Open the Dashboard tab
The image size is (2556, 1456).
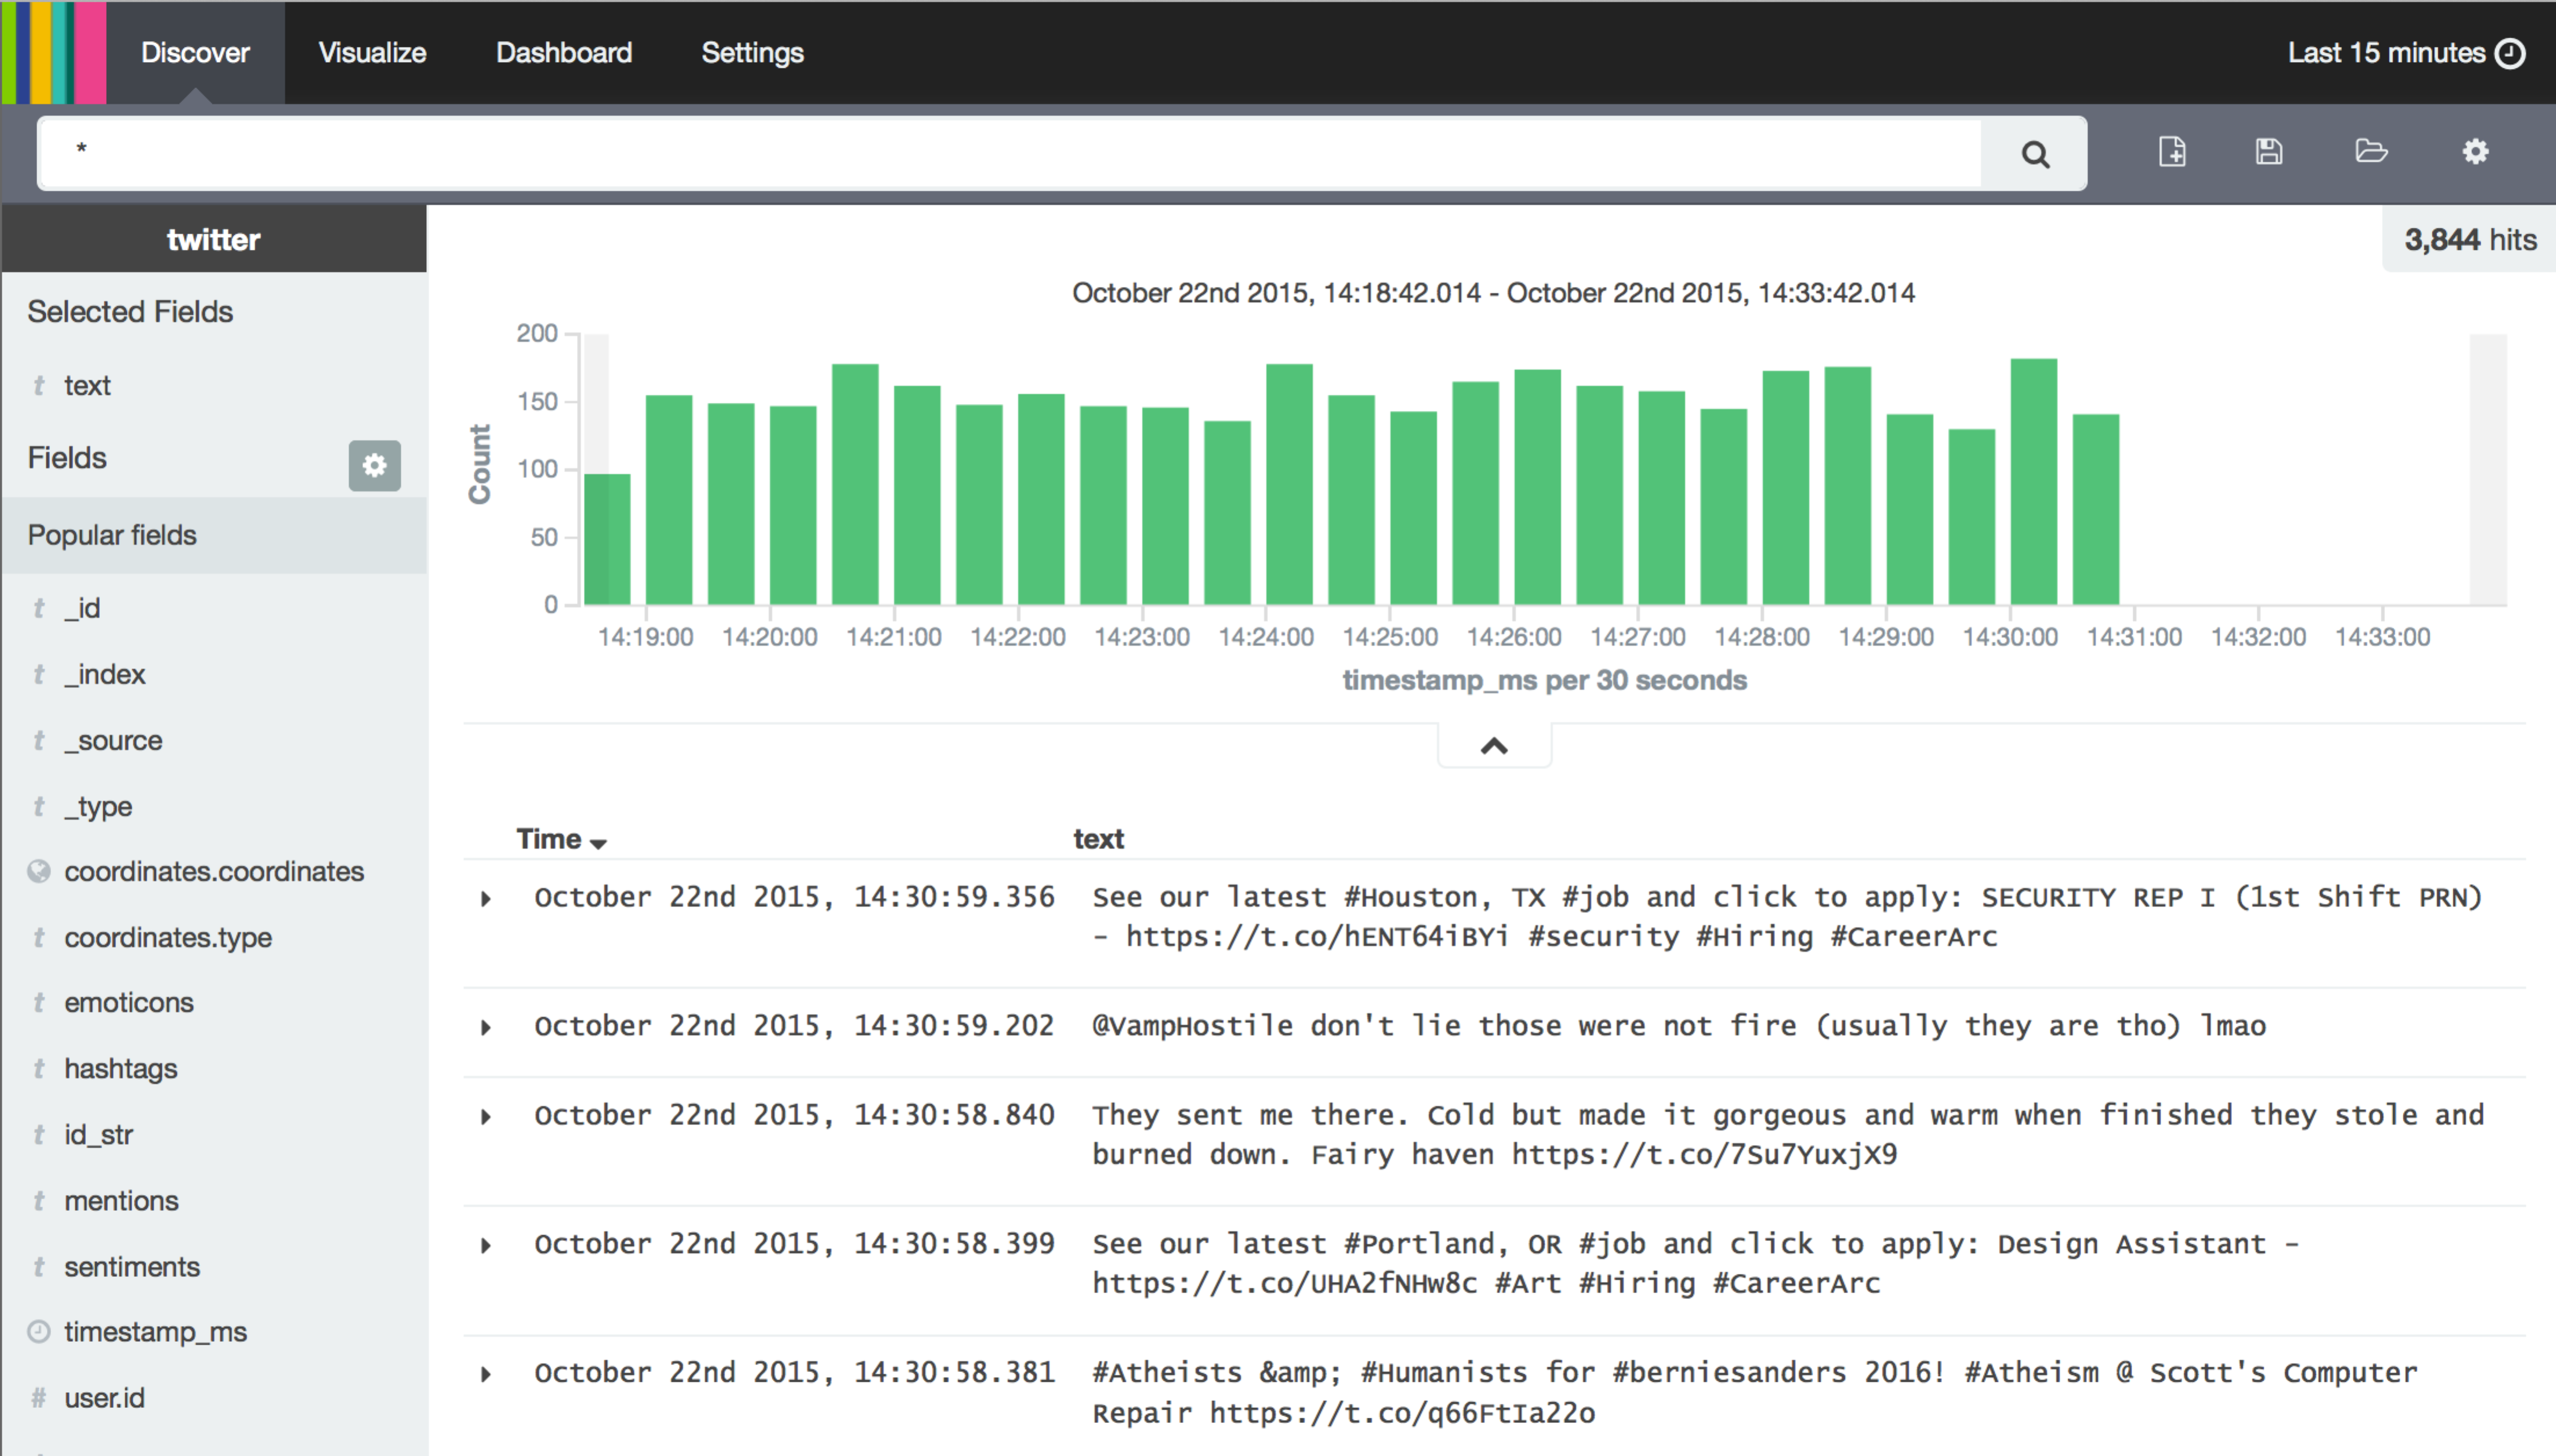click(563, 53)
